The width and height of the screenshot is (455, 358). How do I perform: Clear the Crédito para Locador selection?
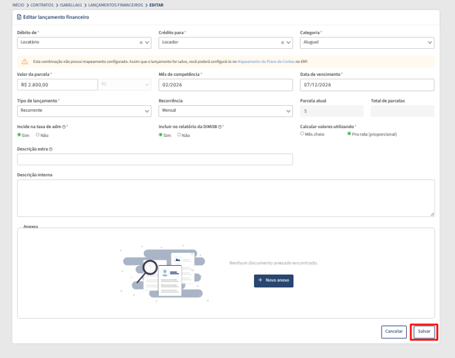(x=282, y=43)
